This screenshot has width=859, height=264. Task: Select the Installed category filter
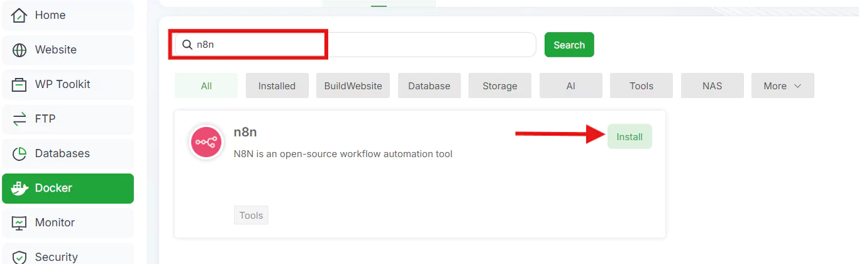[277, 85]
